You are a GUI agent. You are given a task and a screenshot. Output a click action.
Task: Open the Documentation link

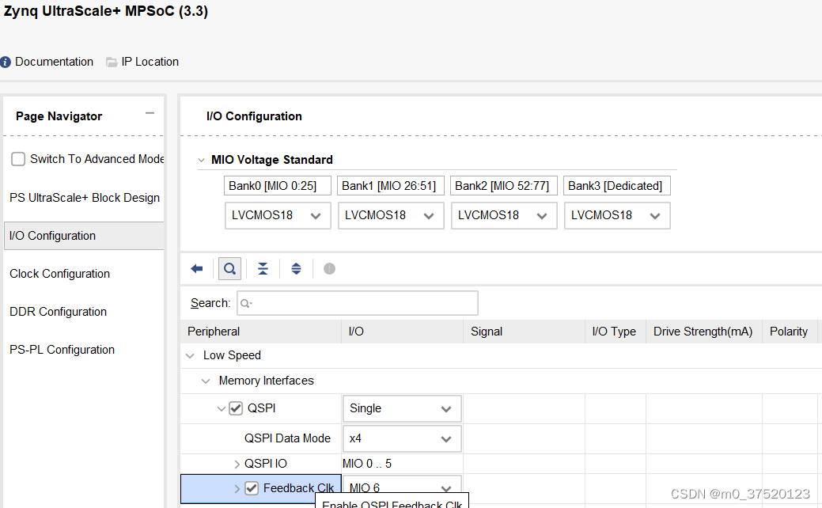tap(54, 62)
